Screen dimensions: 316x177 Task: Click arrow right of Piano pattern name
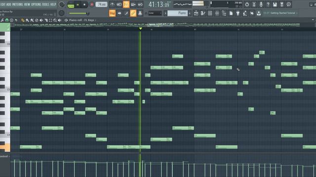pos(190,13)
